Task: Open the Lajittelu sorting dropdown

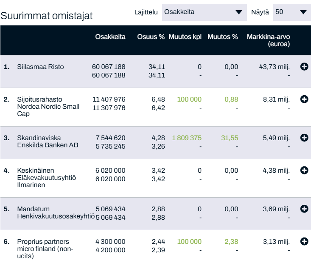Action: tap(204, 12)
